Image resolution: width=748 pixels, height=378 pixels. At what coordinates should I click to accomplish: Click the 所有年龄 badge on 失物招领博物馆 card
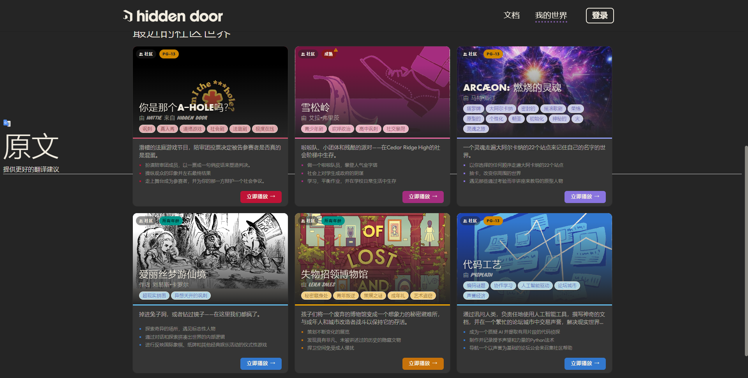(x=333, y=221)
